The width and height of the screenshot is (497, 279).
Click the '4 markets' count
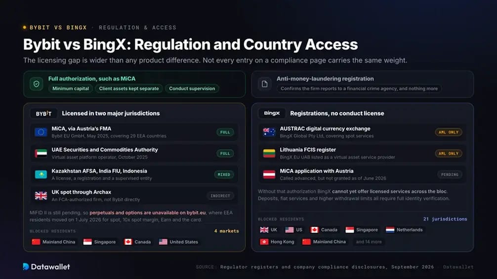[226, 231]
